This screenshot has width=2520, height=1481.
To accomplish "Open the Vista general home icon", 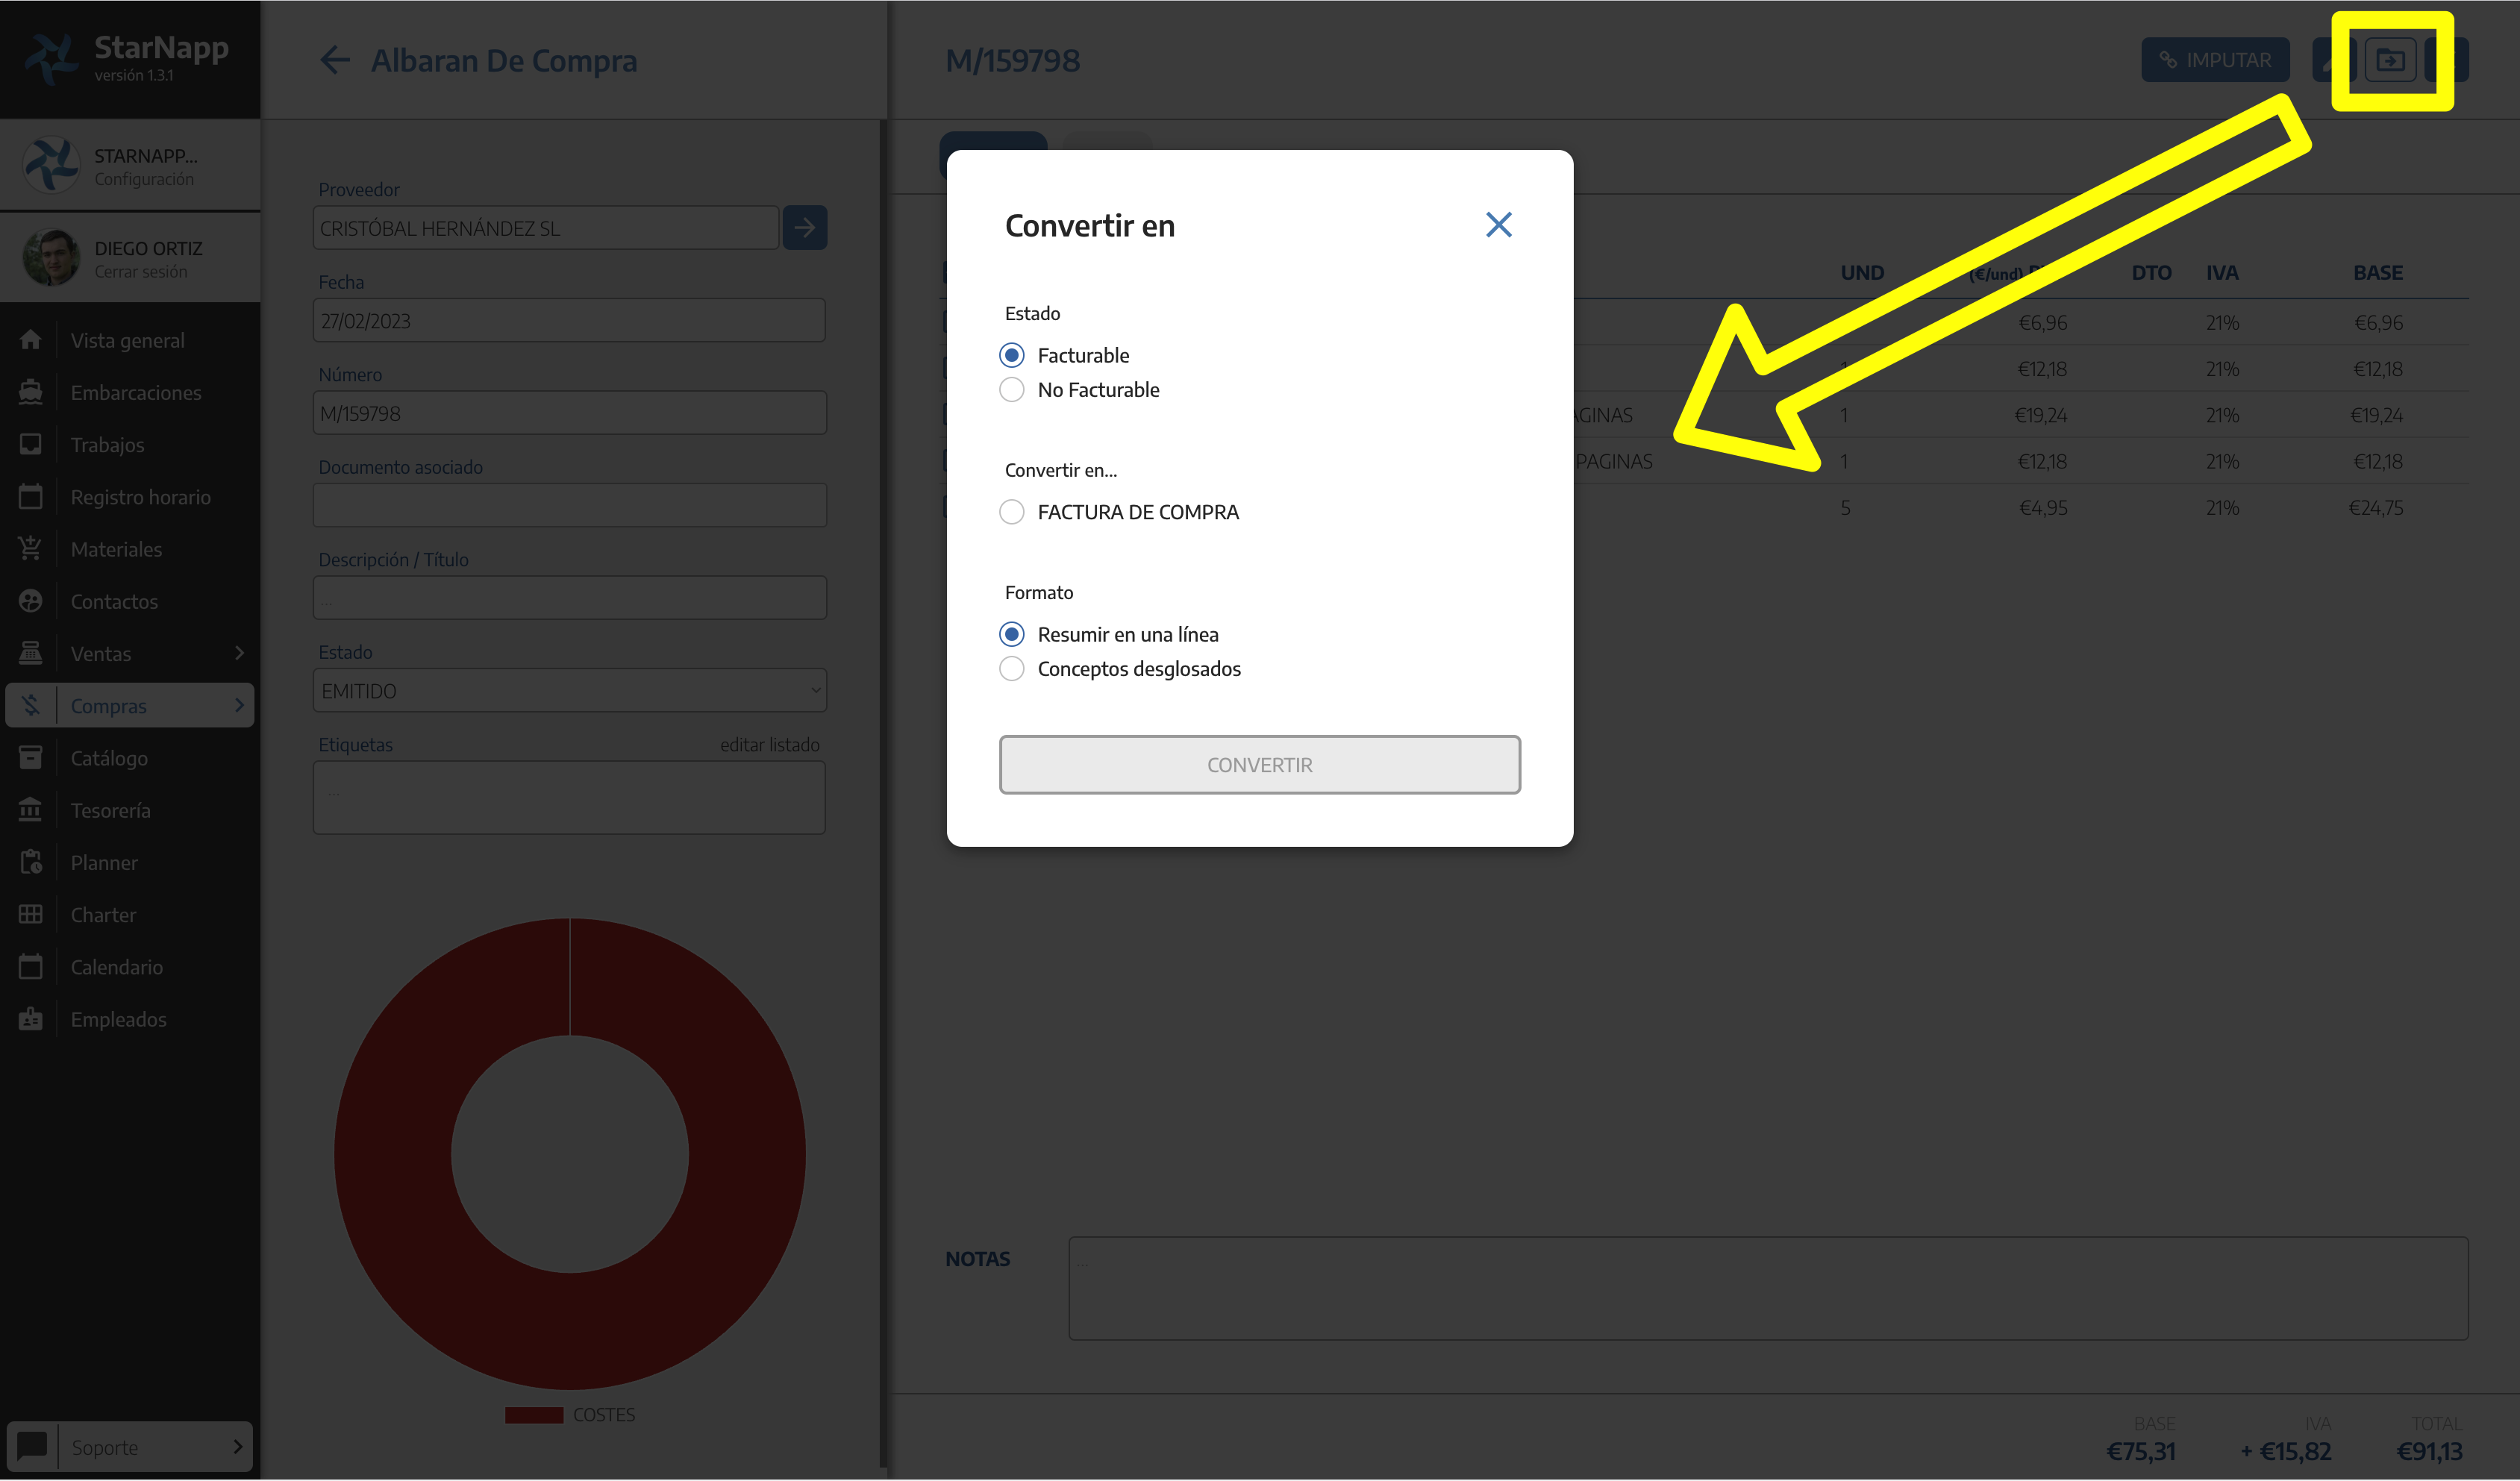I will click(31, 340).
